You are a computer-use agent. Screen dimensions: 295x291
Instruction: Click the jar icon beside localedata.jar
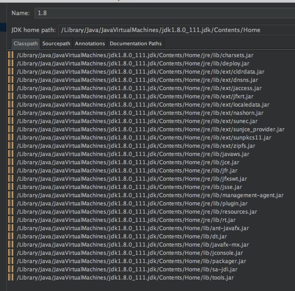click(11, 105)
